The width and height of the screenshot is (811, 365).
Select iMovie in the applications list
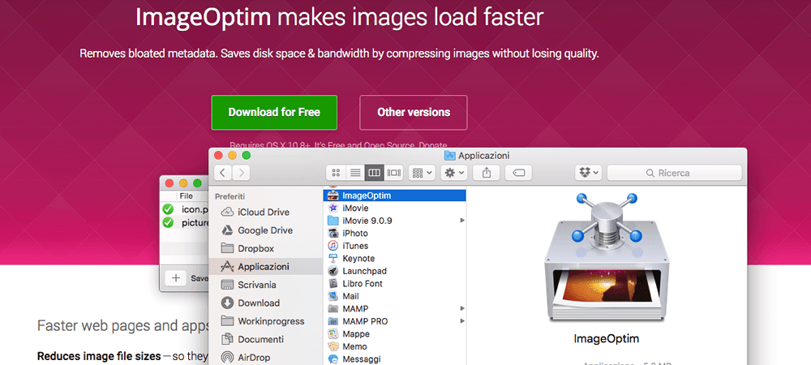(x=395, y=208)
